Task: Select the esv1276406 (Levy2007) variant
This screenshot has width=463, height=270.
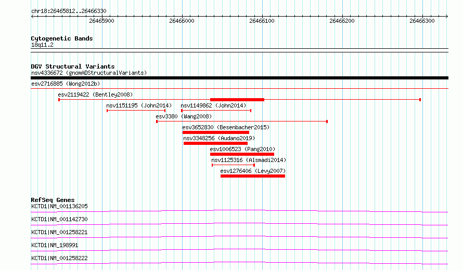Action: 253,171
